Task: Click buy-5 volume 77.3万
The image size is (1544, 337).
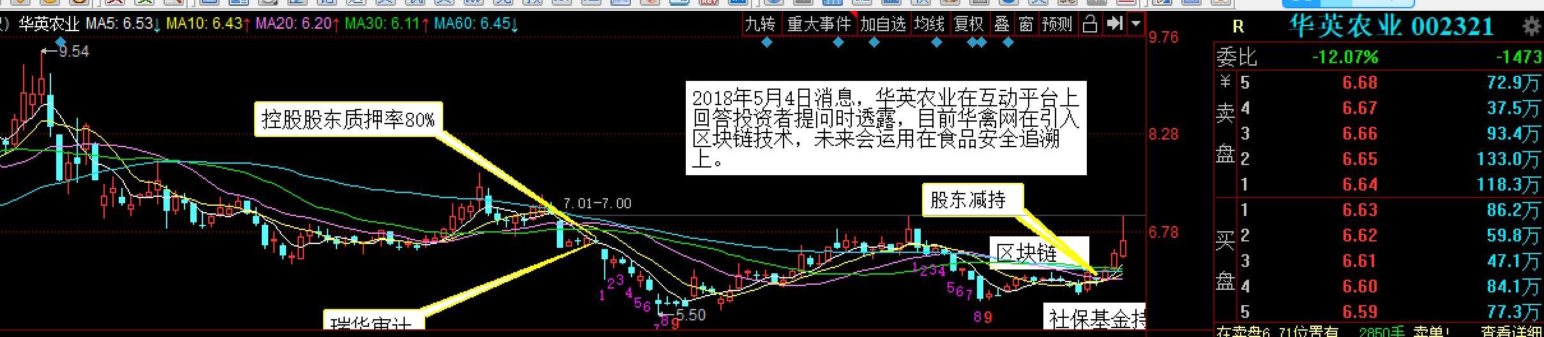Action: click(x=1514, y=312)
